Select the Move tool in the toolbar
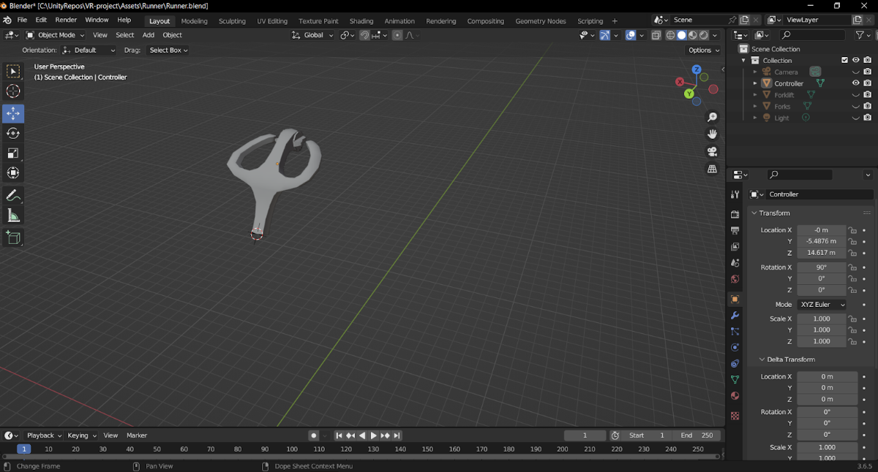This screenshot has height=472, width=878. pos(13,113)
